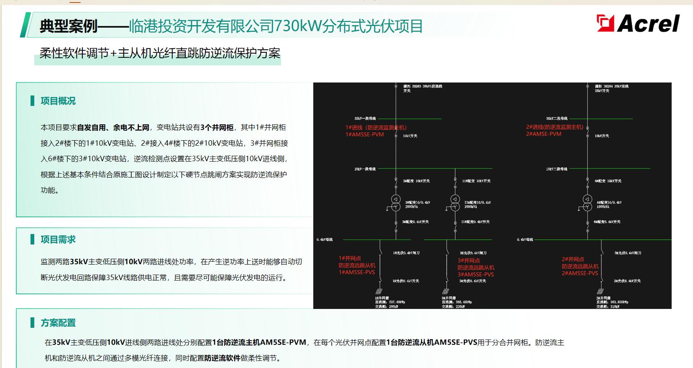This screenshot has width=693, height=368.
Task: Click the 35kV二段母线 label
Action: [557, 118]
